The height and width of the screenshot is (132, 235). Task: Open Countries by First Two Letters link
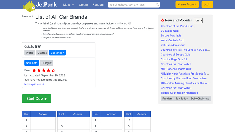click(x=185, y=50)
